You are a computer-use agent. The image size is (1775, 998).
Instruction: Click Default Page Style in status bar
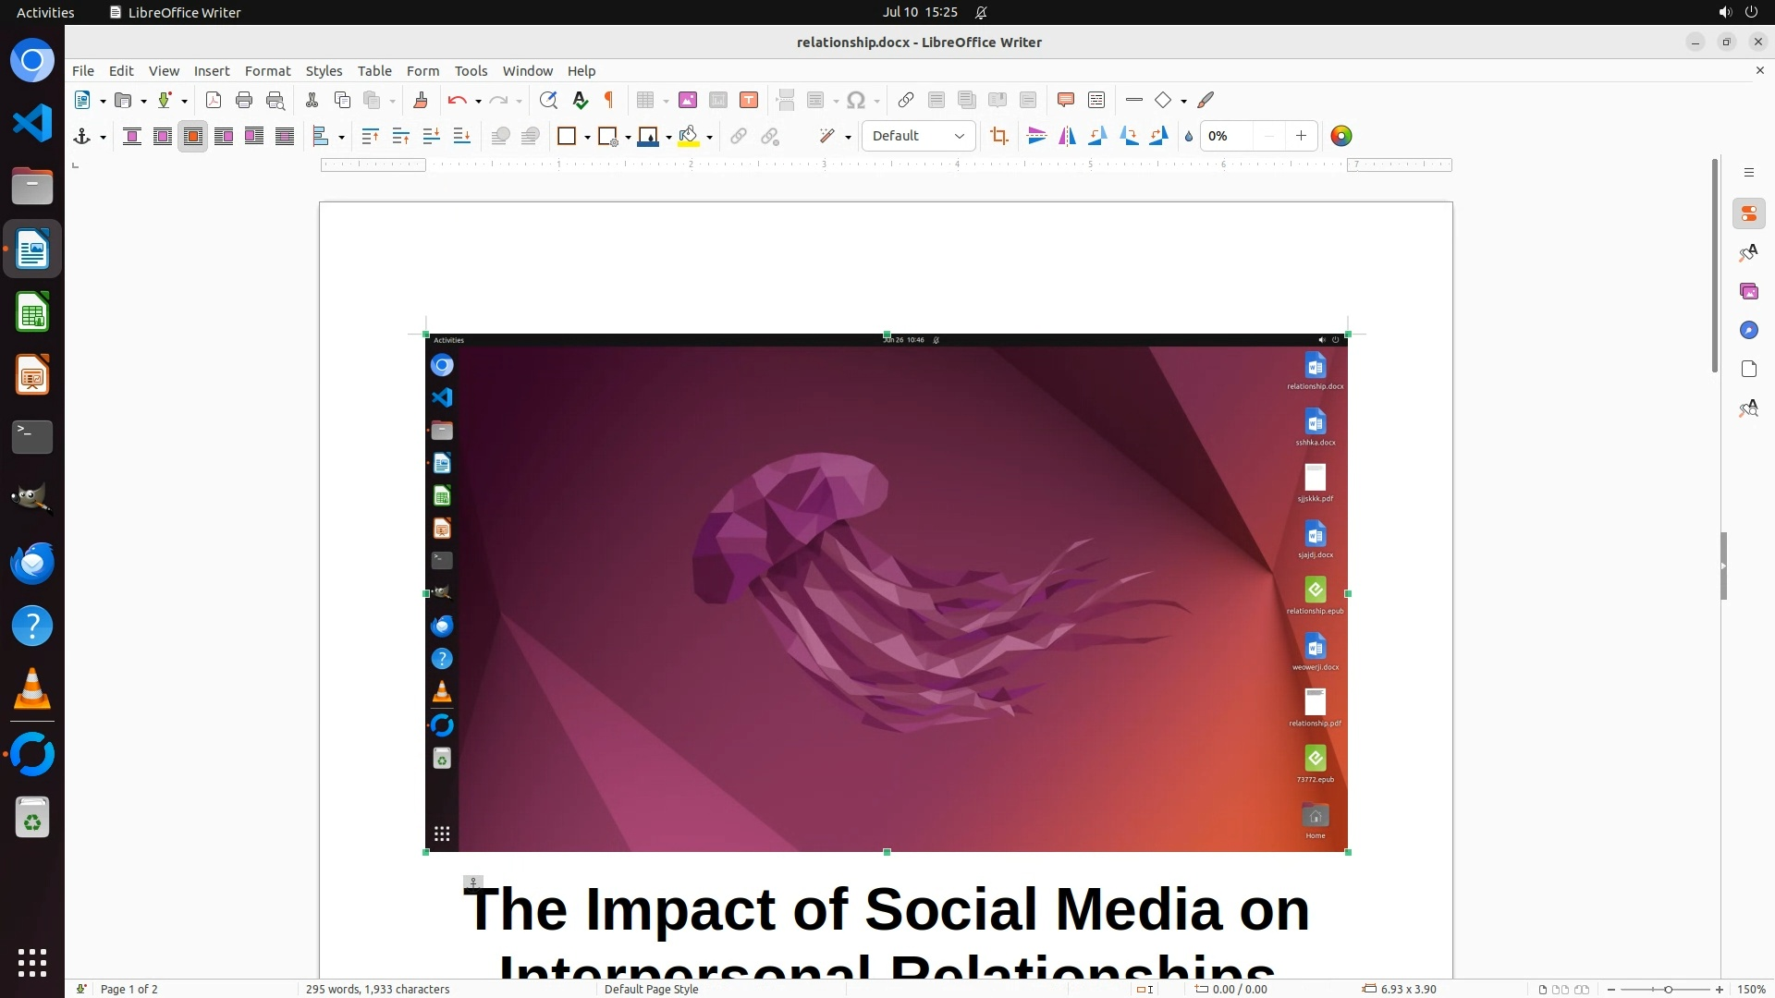651,989
